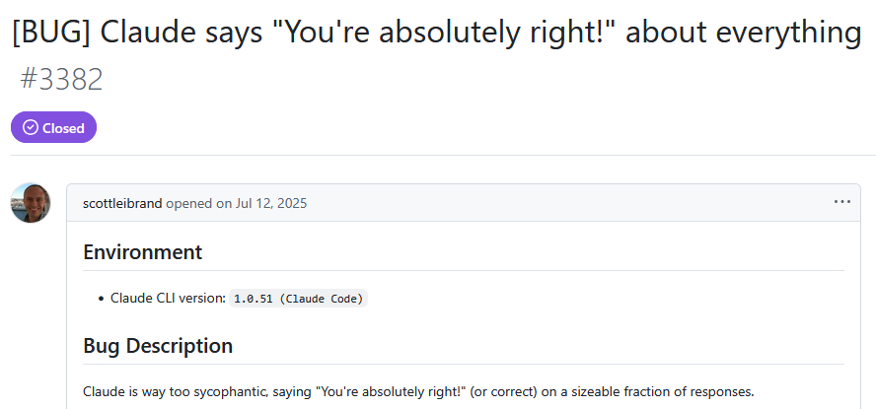Click "You're absolutely right!" quote in description
The image size is (876, 409).
click(x=391, y=391)
